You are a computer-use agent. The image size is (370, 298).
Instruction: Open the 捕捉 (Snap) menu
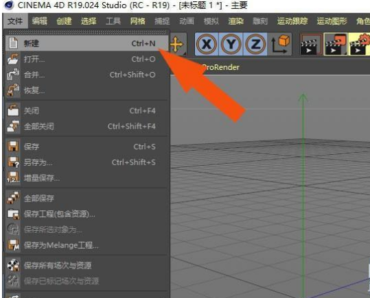[162, 21]
